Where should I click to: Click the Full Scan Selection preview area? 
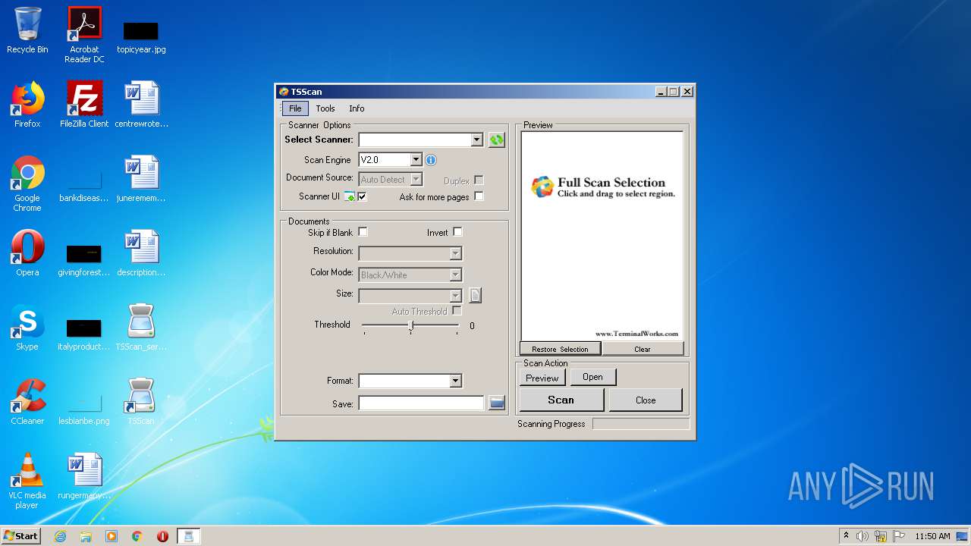pos(602,236)
